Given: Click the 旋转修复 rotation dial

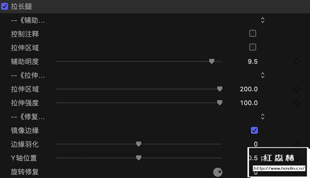Looking at the screenshot, I should click(218, 172).
